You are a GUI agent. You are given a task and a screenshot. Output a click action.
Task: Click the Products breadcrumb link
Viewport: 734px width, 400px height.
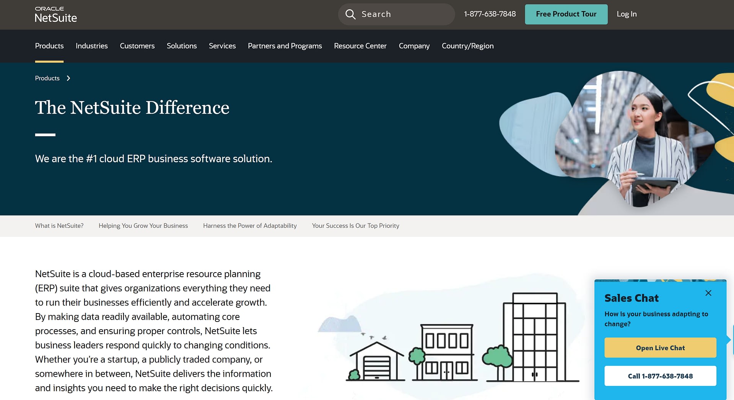tap(47, 78)
